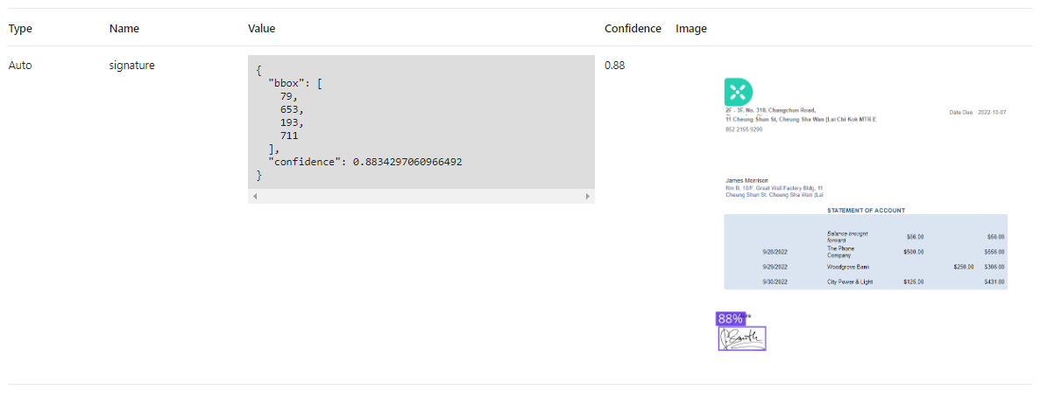
Task: Click the Confidence column header
Action: (x=633, y=29)
